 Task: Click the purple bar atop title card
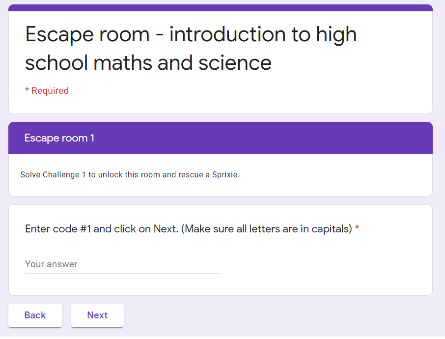[221, 7]
